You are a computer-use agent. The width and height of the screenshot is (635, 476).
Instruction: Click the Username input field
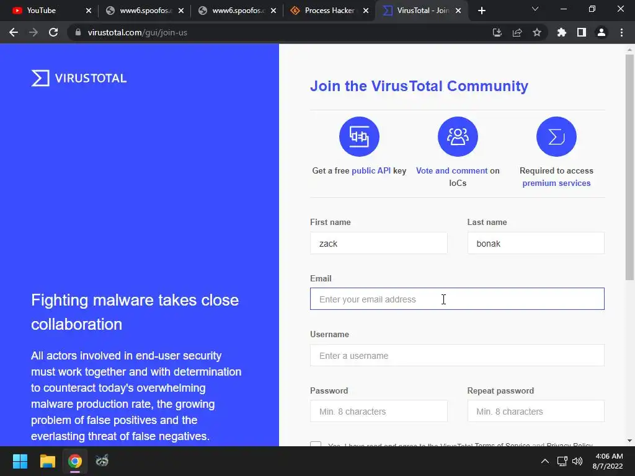point(457,355)
